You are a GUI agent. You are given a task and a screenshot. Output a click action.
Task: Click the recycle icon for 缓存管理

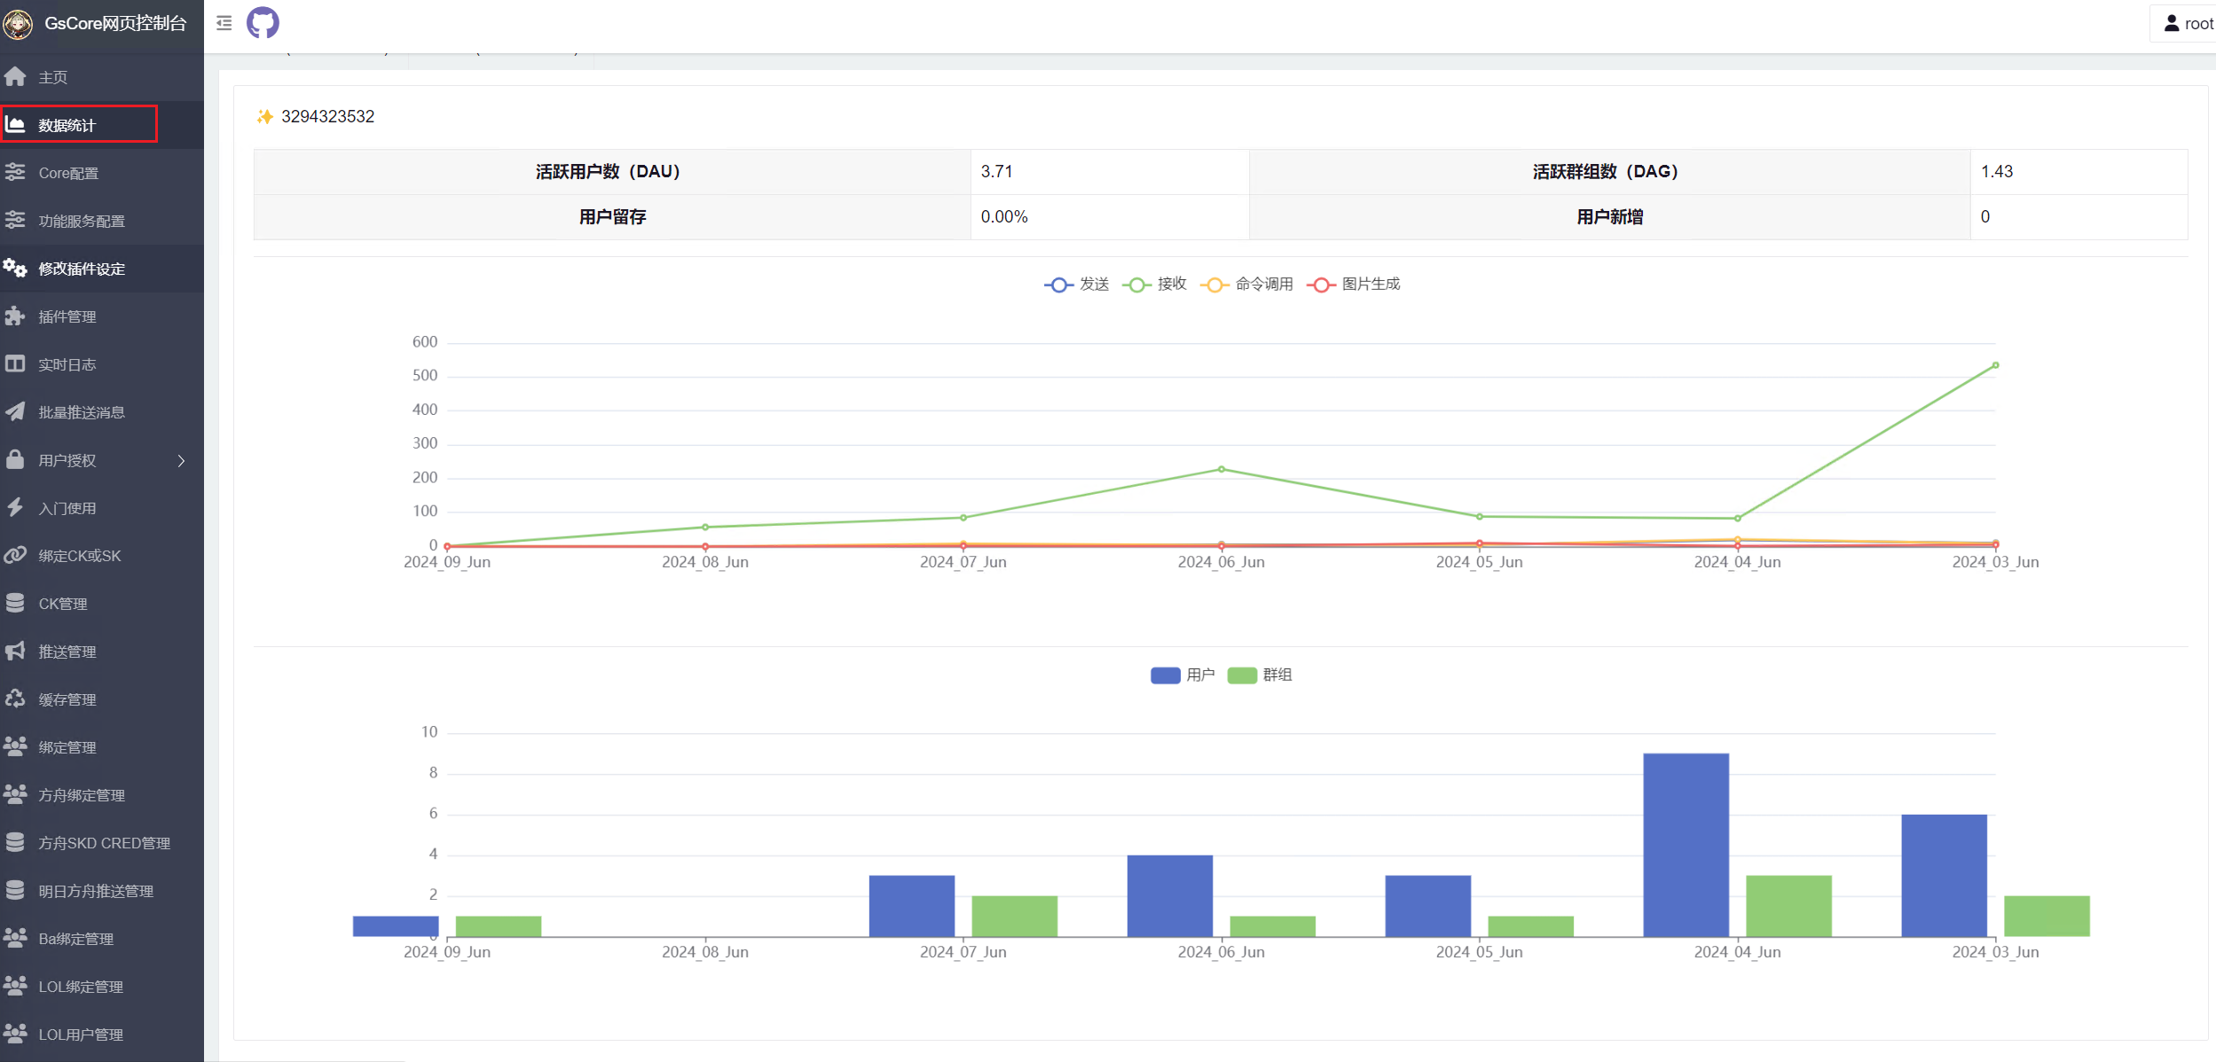[x=15, y=699]
